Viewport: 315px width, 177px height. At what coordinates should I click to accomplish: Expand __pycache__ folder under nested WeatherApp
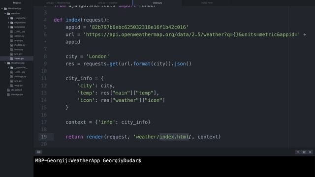click(x=9, y=68)
